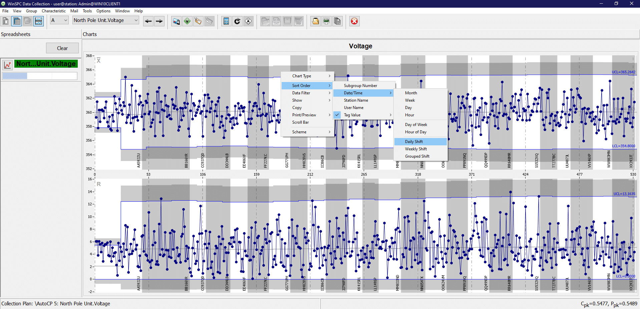This screenshot has width=640, height=309.
Task: Click the right arrow next characteristic button
Action: [159, 21]
